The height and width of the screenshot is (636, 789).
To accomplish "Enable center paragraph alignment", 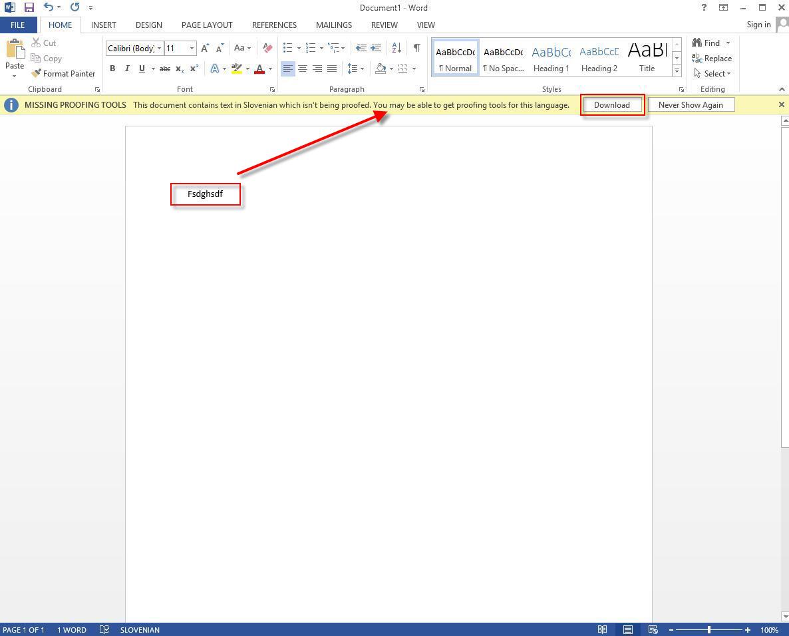I will pos(303,69).
